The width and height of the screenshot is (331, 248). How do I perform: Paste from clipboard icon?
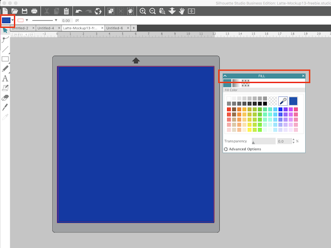[x=66, y=11]
